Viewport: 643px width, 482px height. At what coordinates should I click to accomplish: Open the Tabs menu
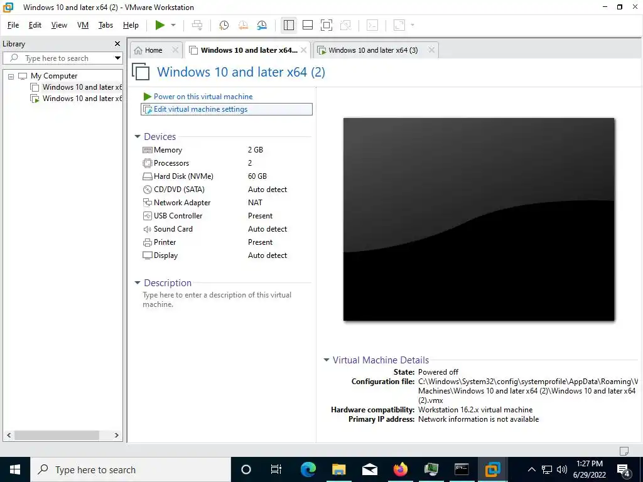(105, 25)
